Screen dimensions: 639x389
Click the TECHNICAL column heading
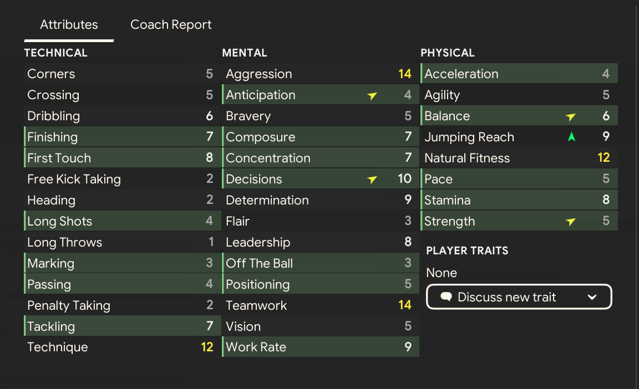56,53
